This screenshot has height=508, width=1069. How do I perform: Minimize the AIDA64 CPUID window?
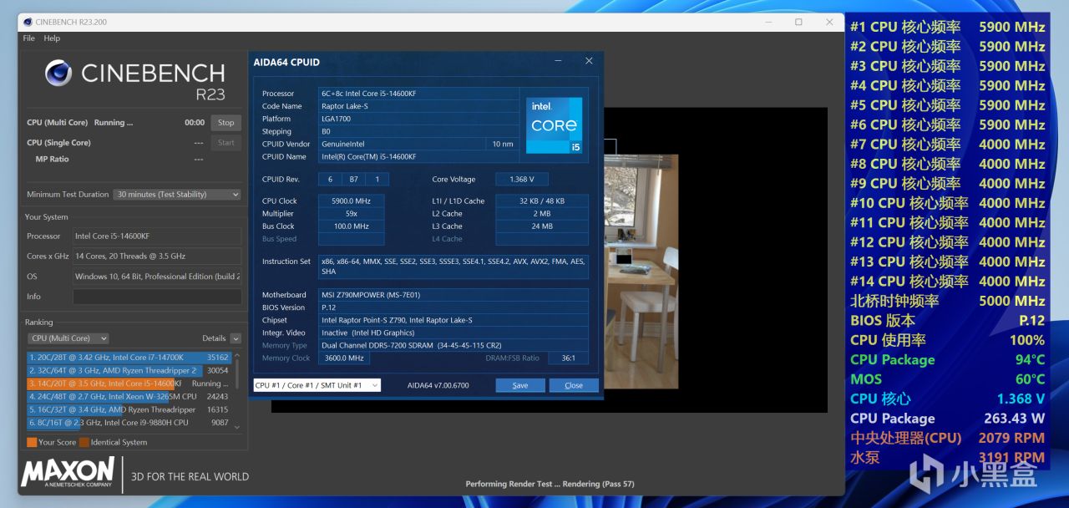point(558,61)
